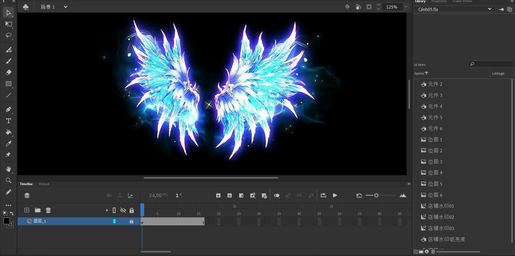Pick the Eyedropper tool
This screenshot has width=515, height=256.
[9, 144]
